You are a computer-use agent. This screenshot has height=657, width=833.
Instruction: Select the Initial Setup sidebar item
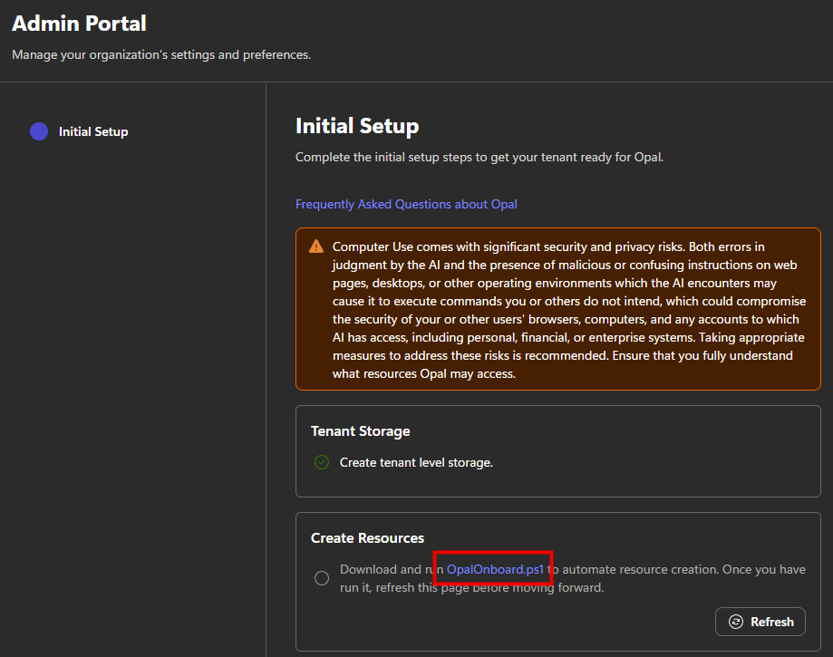[x=93, y=131]
